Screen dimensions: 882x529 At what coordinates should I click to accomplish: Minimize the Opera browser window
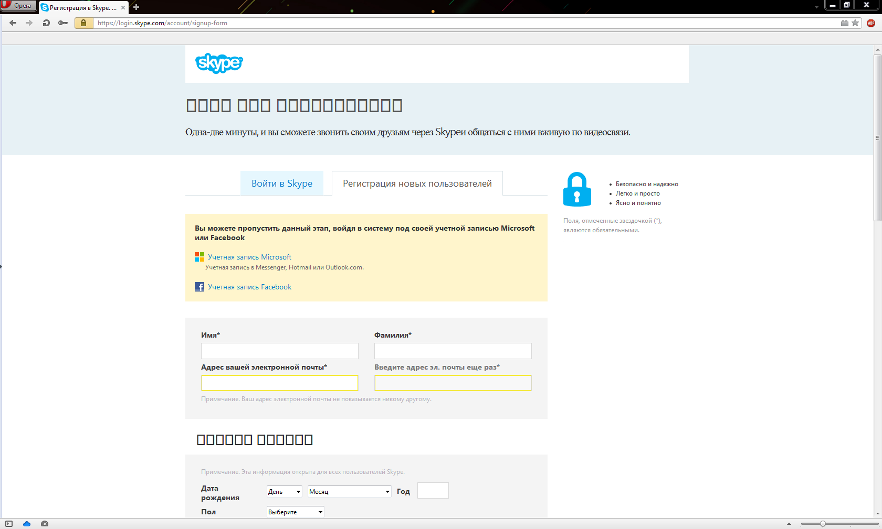833,5
